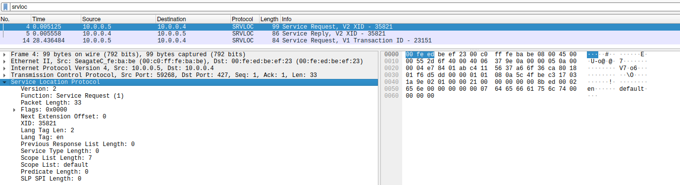Select the Lang Tag Len: 2 field
Image resolution: width=680 pixels, height=185 pixels.
(x=48, y=130)
